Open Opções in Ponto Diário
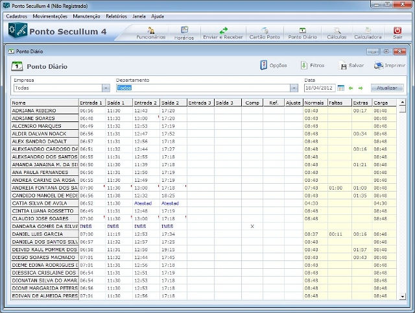 coord(274,65)
